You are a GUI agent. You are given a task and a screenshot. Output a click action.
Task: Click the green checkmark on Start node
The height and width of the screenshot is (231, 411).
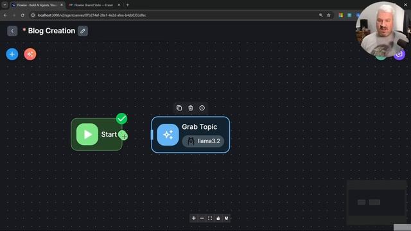click(x=121, y=119)
